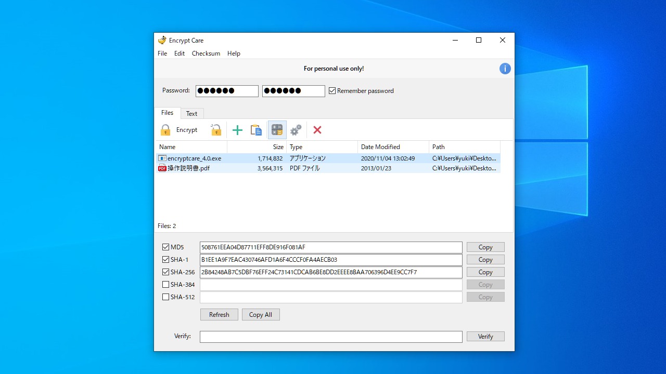The image size is (666, 374).
Task: Add files with the green plus icon
Action: tap(237, 130)
